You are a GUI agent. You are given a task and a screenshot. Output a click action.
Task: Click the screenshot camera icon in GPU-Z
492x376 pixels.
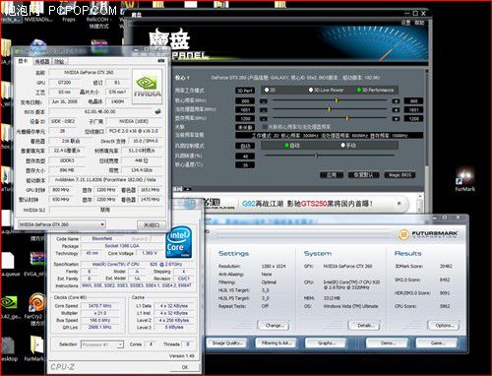coord(160,61)
